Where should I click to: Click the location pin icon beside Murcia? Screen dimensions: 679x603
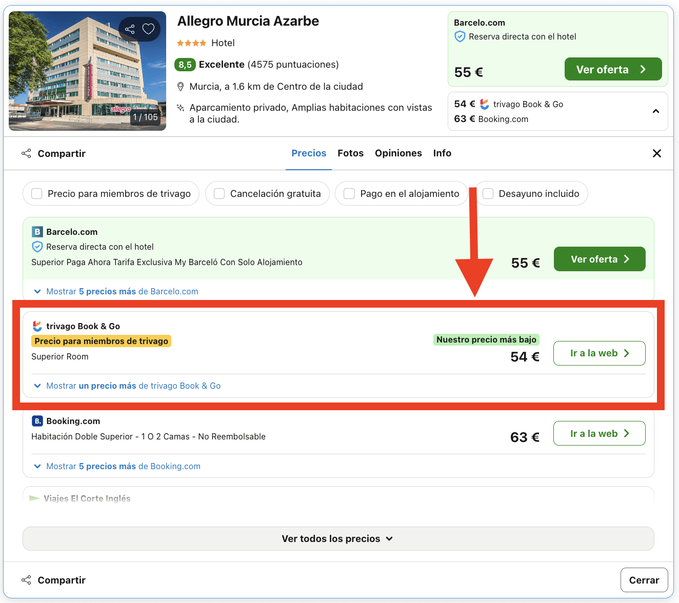tap(181, 87)
